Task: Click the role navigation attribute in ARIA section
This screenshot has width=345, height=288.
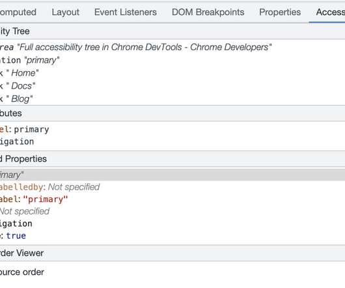Action: point(172,141)
